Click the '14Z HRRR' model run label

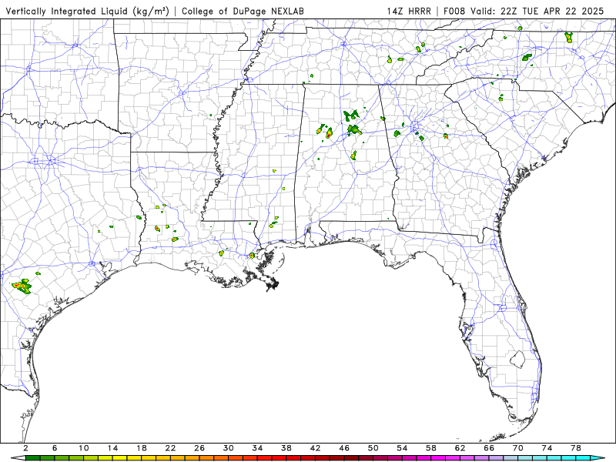coord(409,11)
